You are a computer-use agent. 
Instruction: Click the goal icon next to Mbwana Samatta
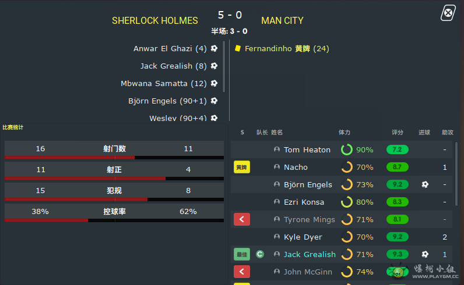214,84
